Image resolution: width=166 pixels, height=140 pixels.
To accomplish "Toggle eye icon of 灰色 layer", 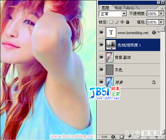I will tap(101, 70).
